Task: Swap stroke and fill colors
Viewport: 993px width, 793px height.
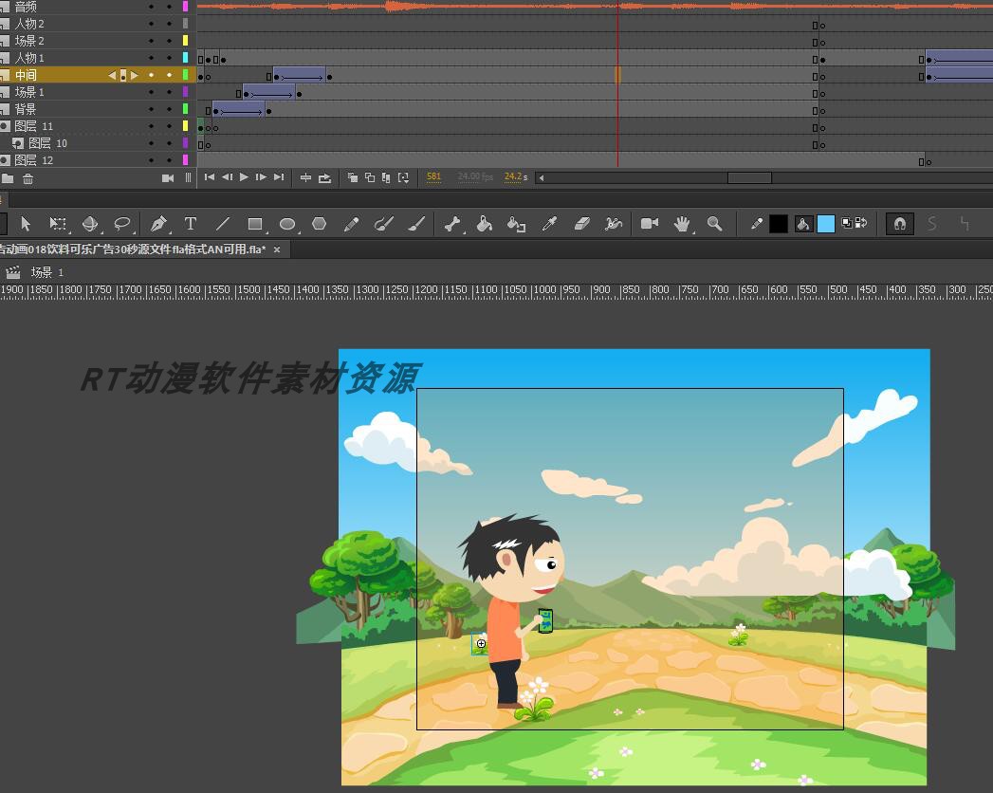Action: coord(861,223)
